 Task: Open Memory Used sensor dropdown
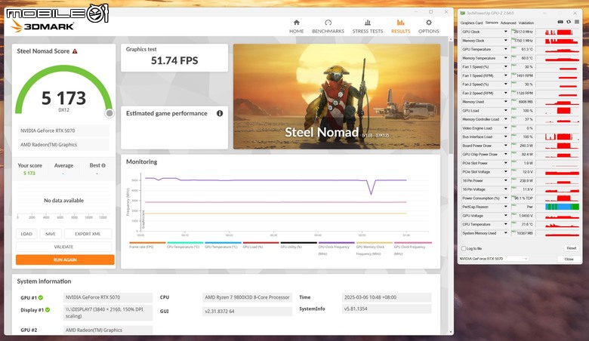[506, 102]
